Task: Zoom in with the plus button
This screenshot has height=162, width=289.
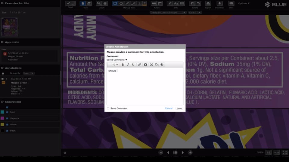Action: pyautogui.click(x=190, y=152)
